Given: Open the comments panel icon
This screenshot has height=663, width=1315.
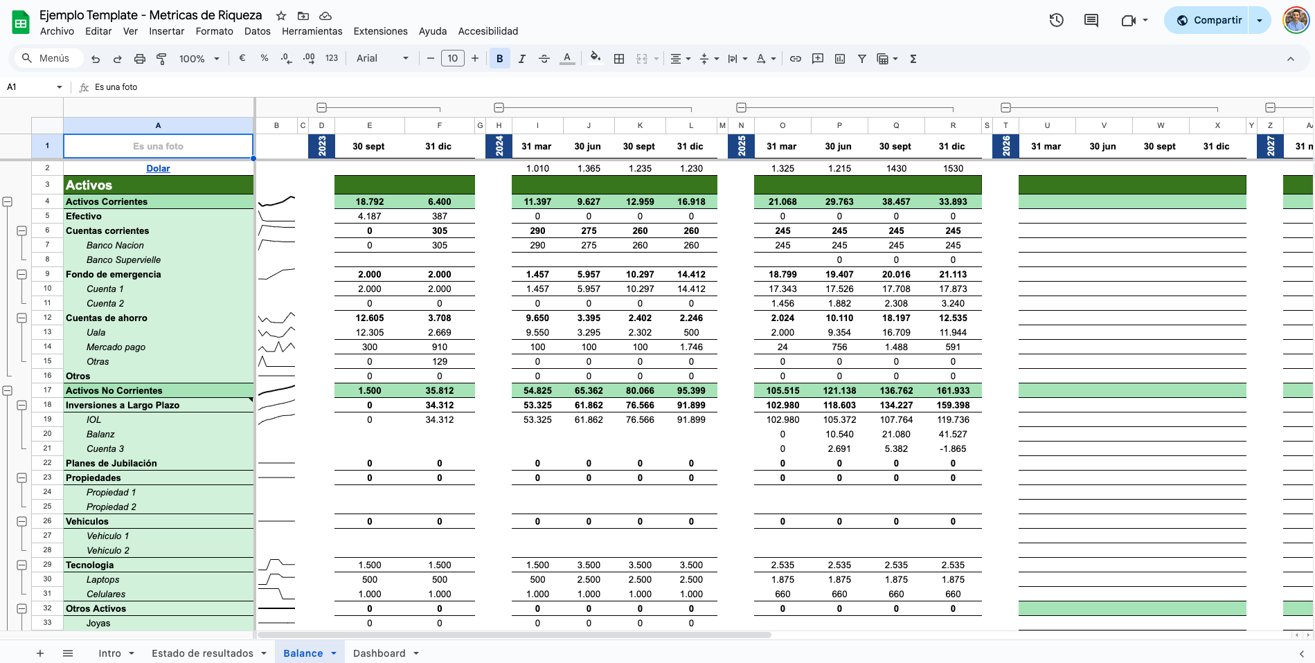Looking at the screenshot, I should [x=1091, y=20].
